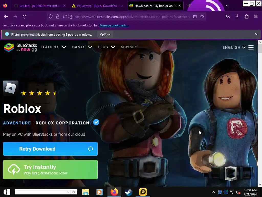The image size is (262, 197).
Task: Open the Windows Start menu
Action: tap(7, 192)
